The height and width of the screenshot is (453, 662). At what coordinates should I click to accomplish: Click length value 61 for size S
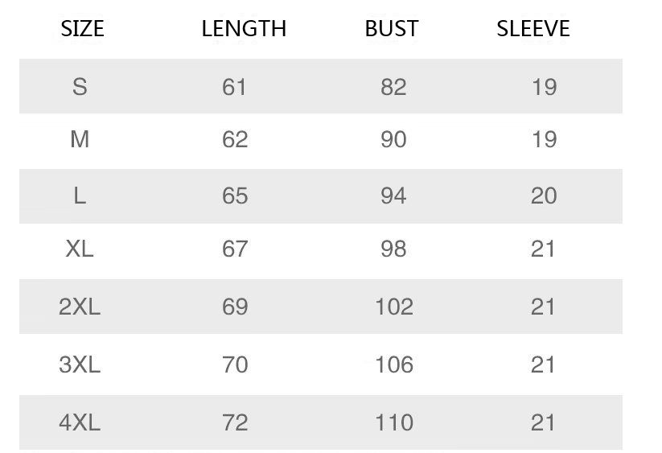pyautogui.click(x=234, y=87)
